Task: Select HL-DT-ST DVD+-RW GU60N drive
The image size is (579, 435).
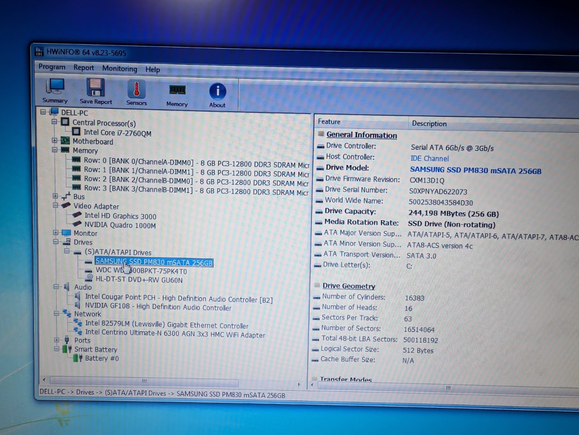Action: point(139,280)
